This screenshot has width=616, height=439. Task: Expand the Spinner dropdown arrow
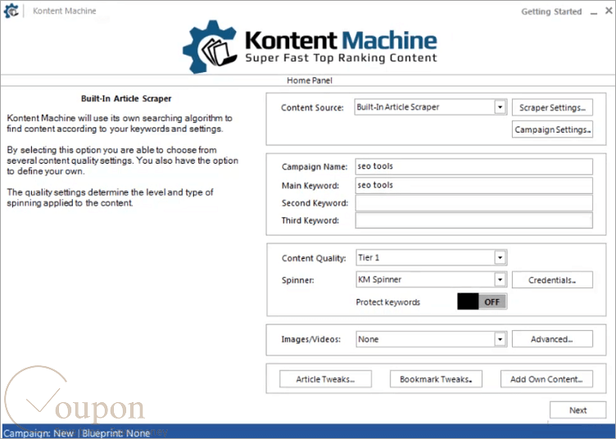pyautogui.click(x=500, y=279)
